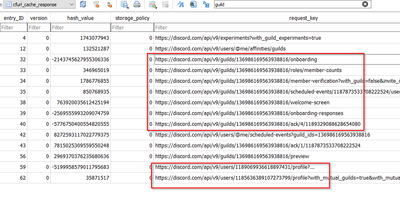
Task: Select the users/@me/affinities/guilds URL cell
Action: pos(277,48)
